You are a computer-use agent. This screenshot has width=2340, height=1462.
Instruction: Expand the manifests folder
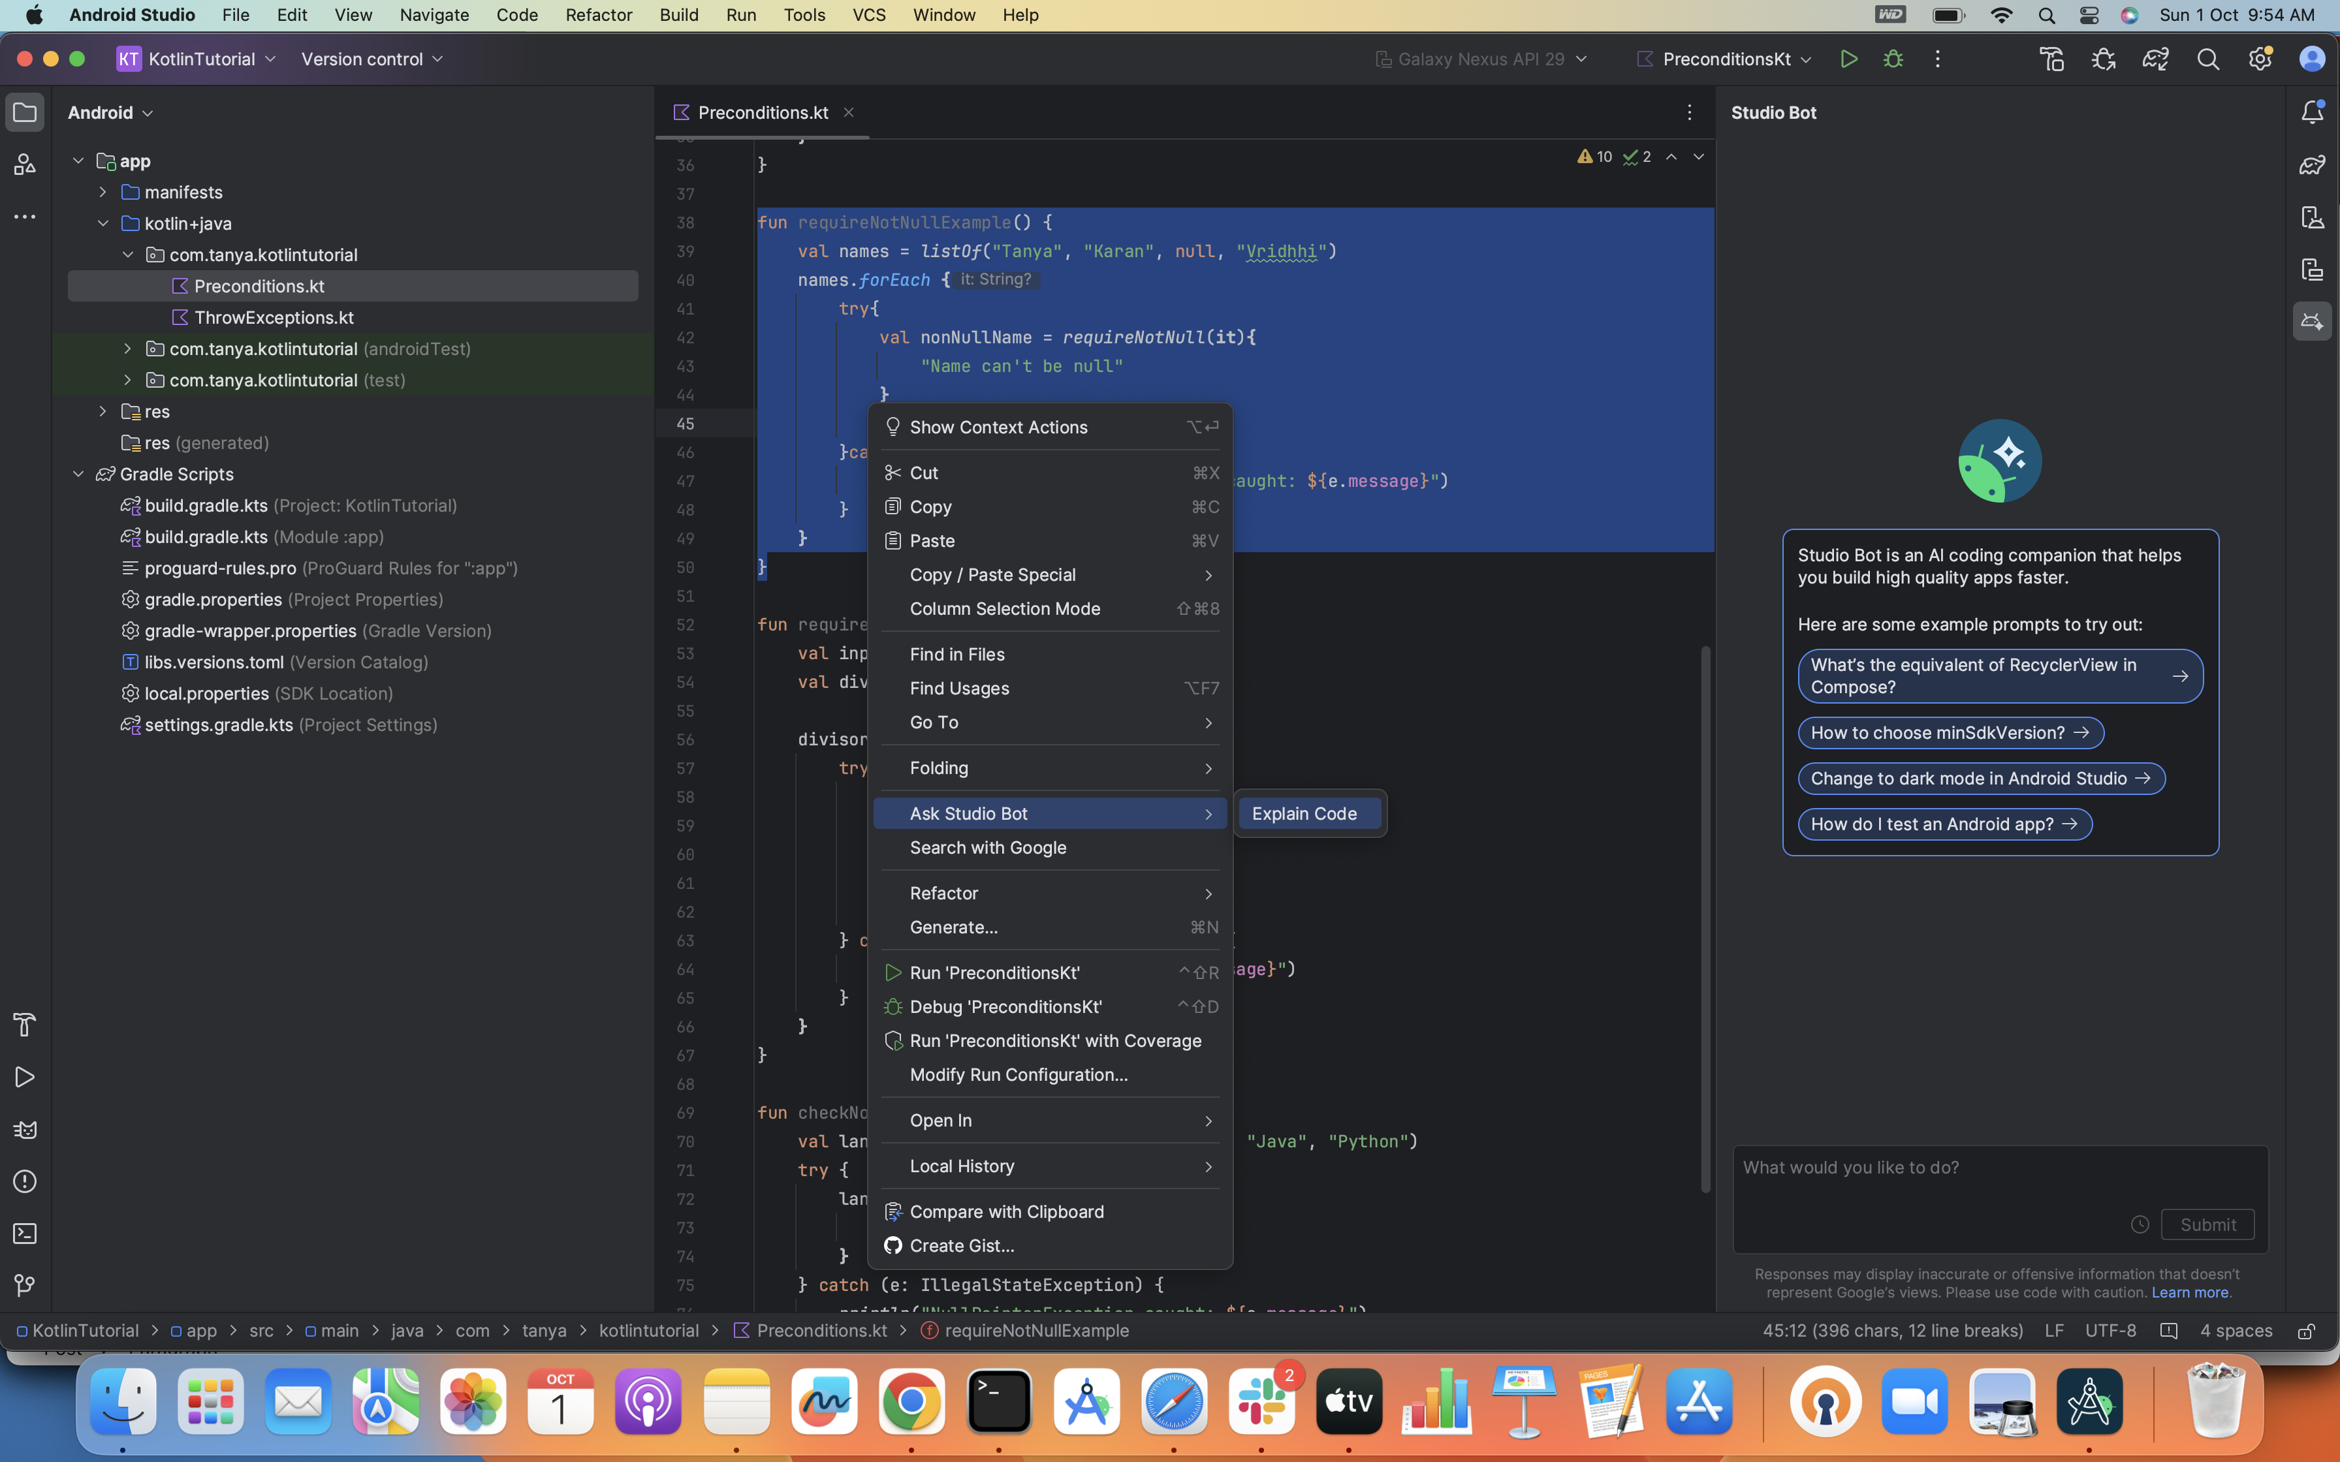pyautogui.click(x=103, y=191)
